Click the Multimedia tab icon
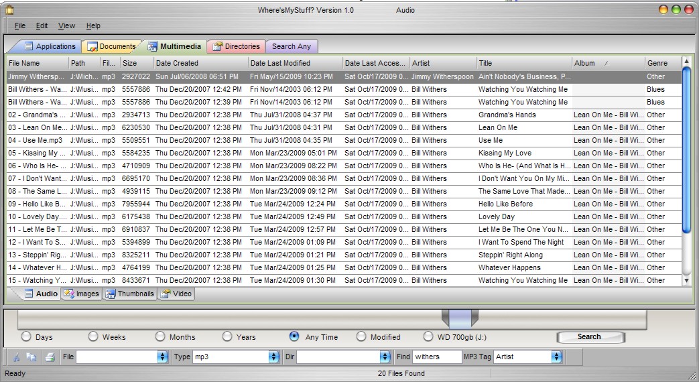The height and width of the screenshot is (382, 699). (152, 46)
